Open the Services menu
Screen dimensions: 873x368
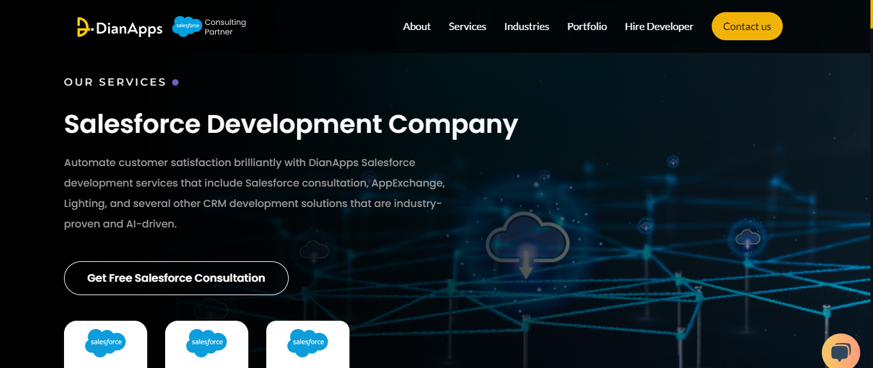[x=467, y=26]
